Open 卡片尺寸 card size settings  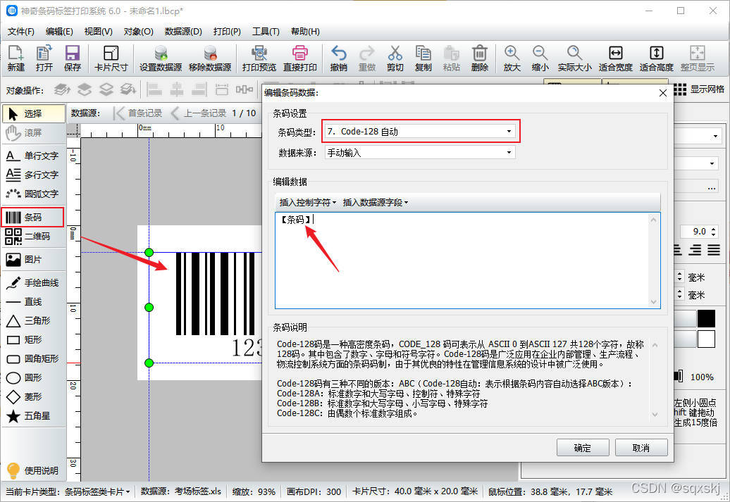pos(111,58)
